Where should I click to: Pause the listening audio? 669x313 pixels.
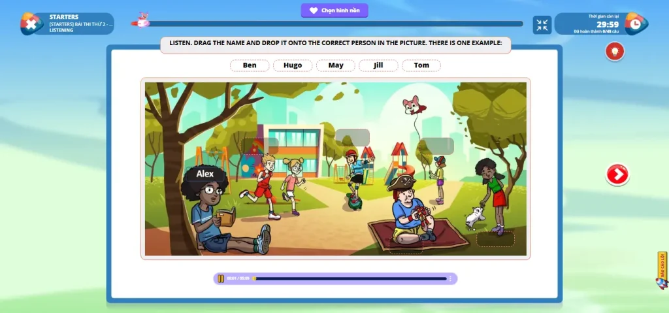tap(221, 278)
